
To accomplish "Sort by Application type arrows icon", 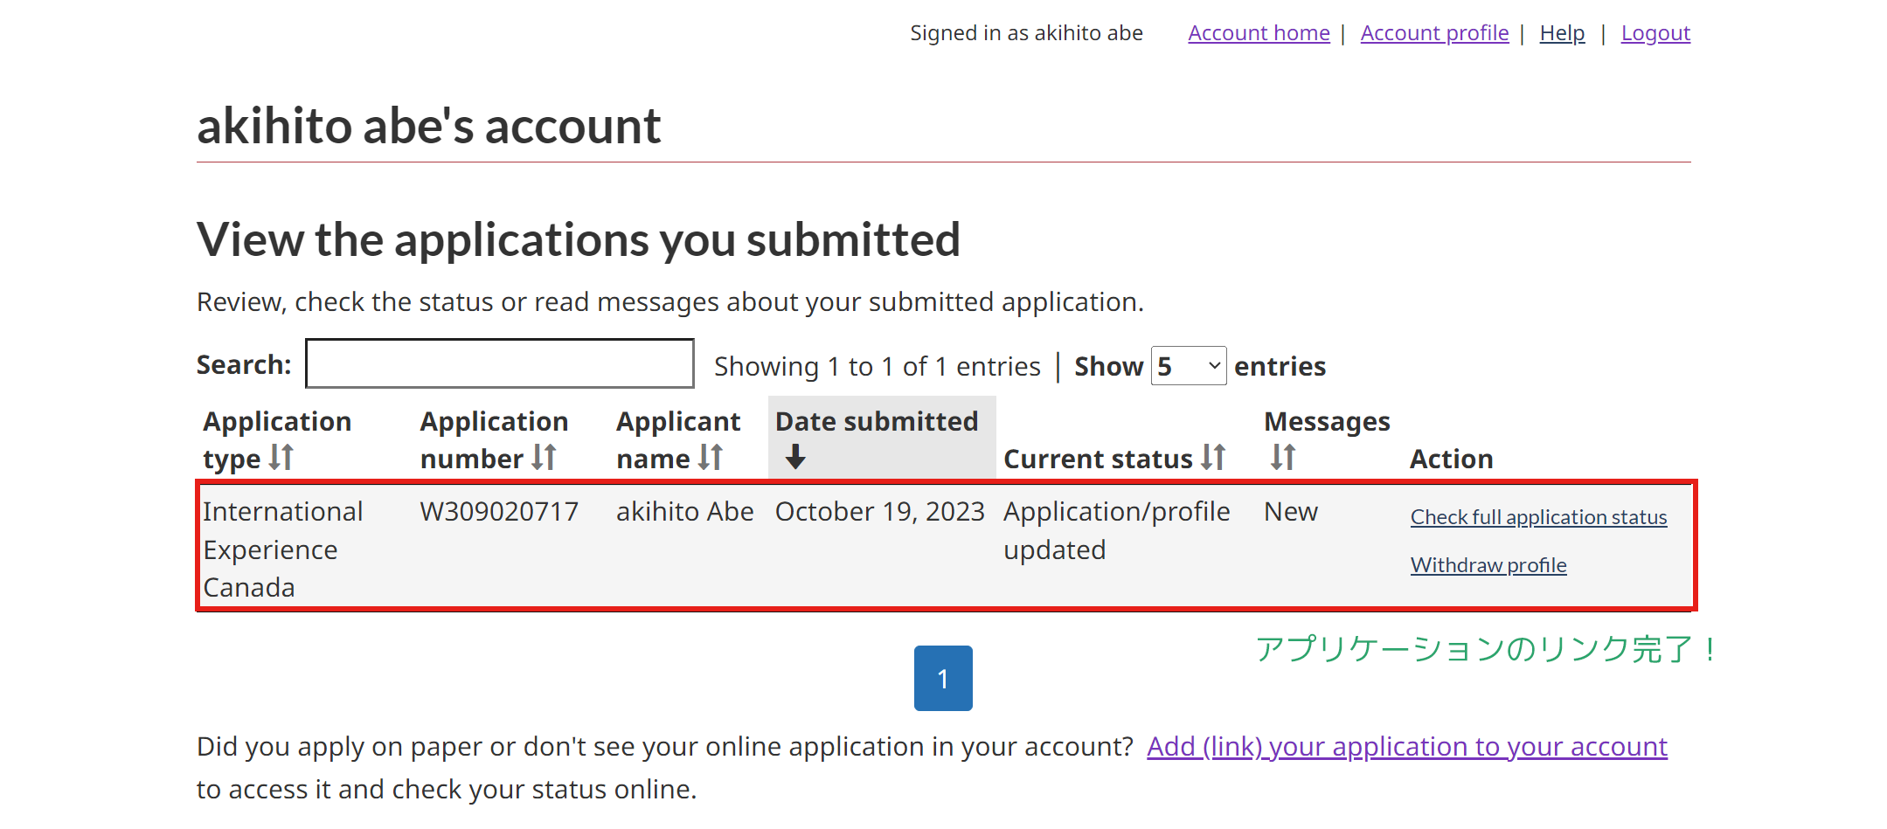I will point(281,457).
